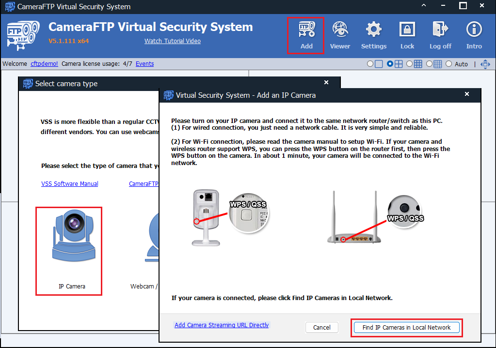The width and height of the screenshot is (496, 348).
Task: Click the full-screen expand arrows icon
Action: [x=485, y=64]
